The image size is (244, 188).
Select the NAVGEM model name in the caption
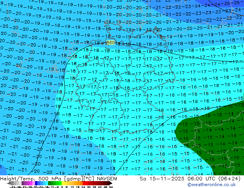tap(107, 179)
